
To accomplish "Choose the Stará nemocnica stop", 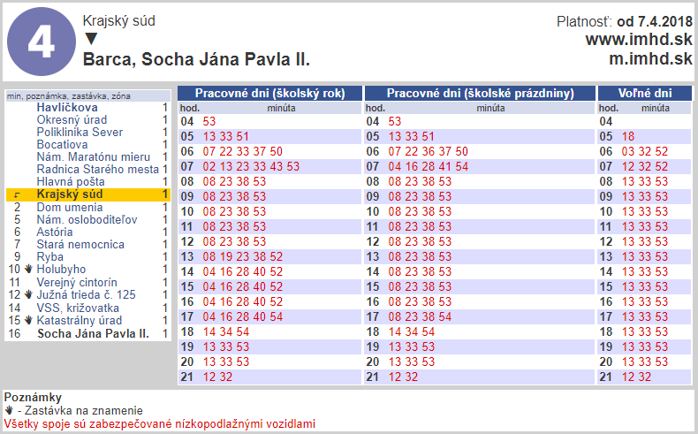I will coord(80,244).
